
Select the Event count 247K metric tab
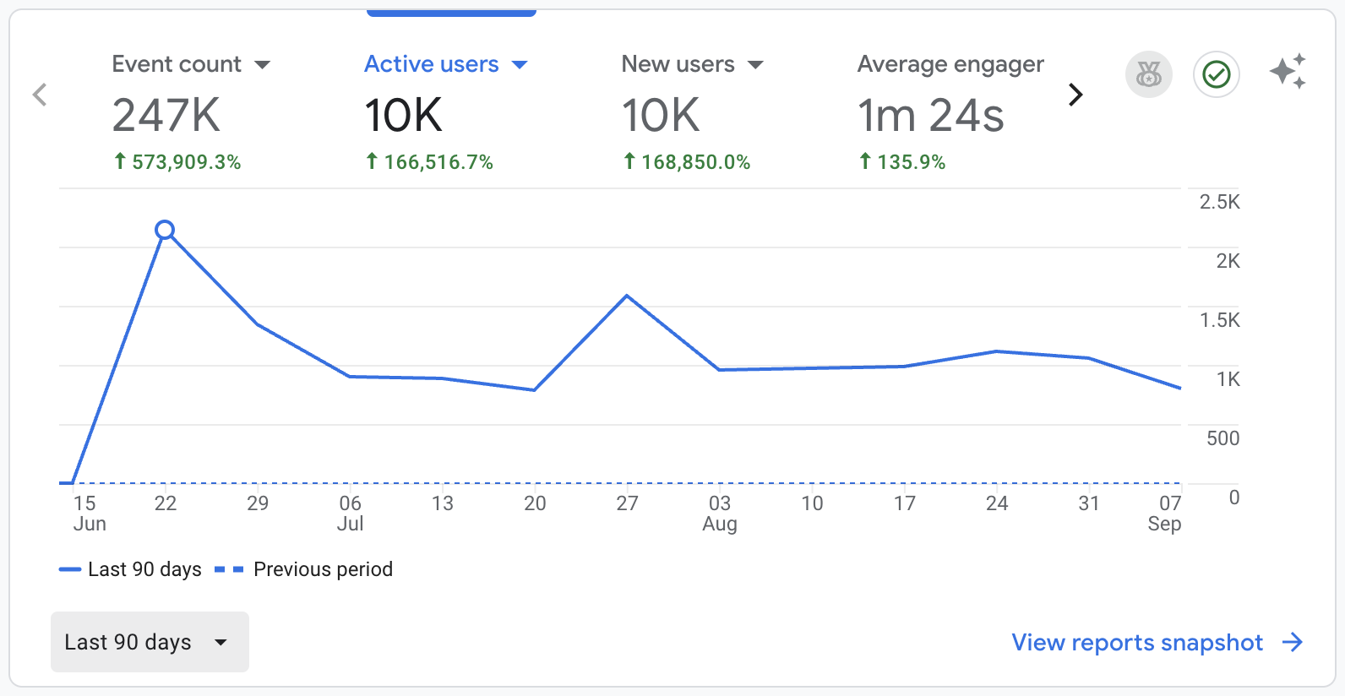pyautogui.click(x=166, y=115)
